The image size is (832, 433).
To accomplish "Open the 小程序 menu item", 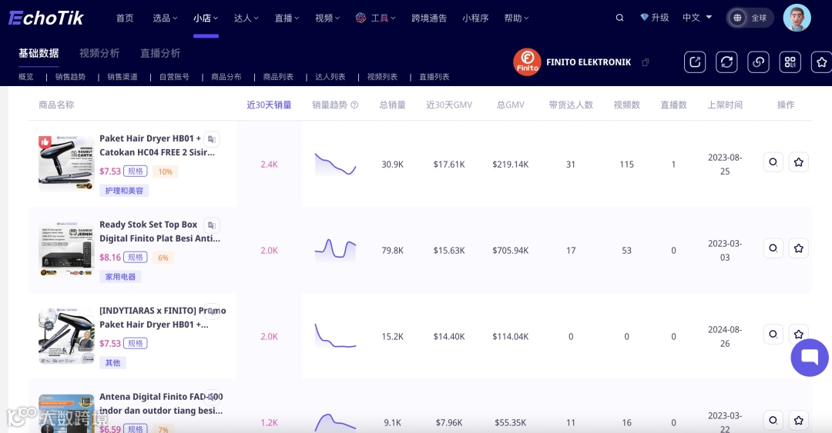I will point(475,18).
